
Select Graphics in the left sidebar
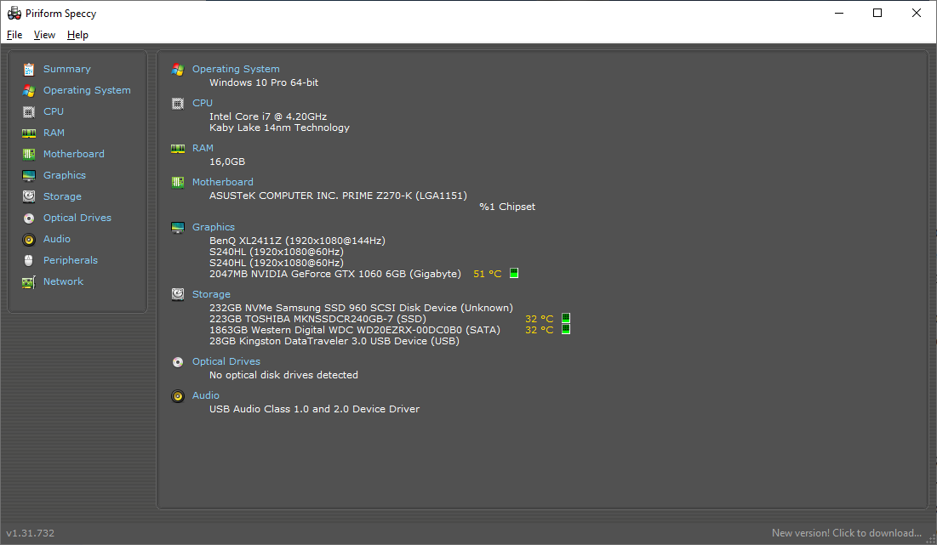point(65,175)
